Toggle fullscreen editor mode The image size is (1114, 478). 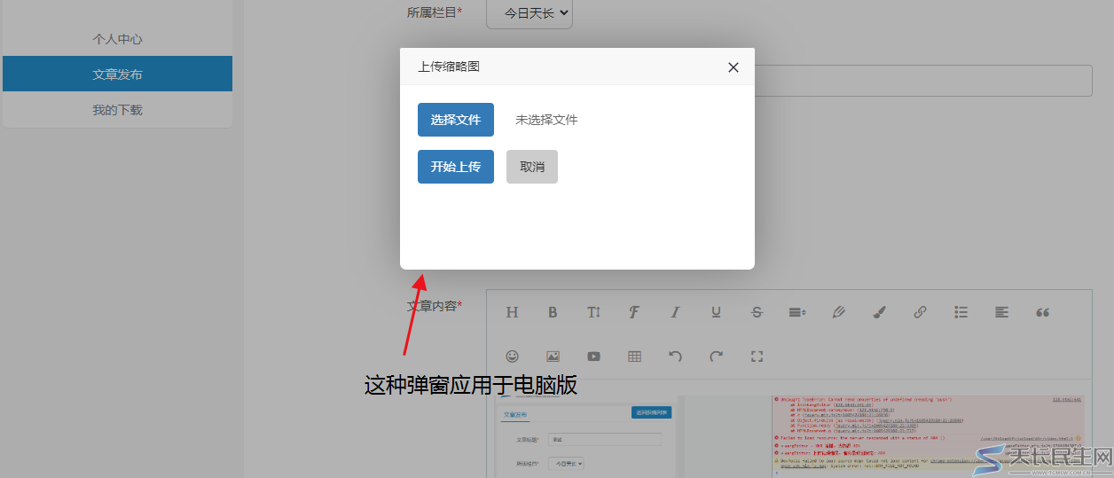757,357
